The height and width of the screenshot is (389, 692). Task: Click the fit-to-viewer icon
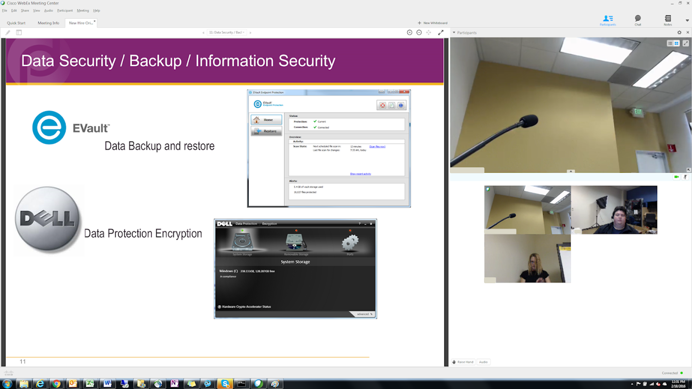click(429, 33)
